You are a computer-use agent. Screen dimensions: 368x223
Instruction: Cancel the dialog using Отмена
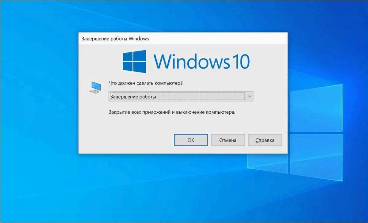coord(228,140)
